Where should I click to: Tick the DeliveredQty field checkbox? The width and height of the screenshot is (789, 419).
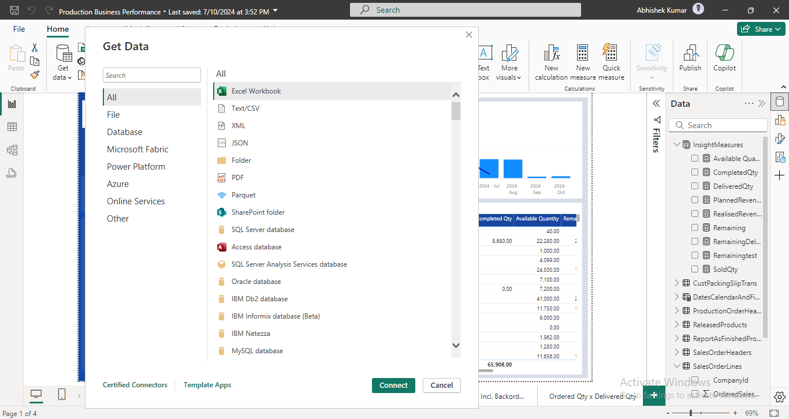pyautogui.click(x=695, y=186)
